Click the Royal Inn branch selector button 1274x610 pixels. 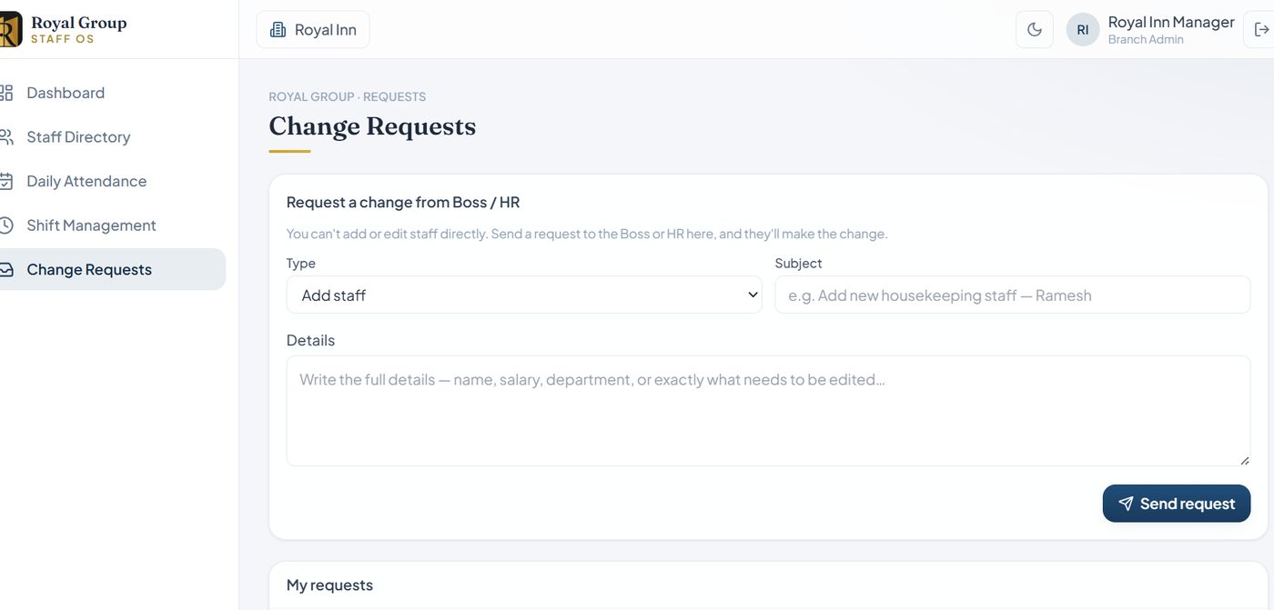pos(313,30)
